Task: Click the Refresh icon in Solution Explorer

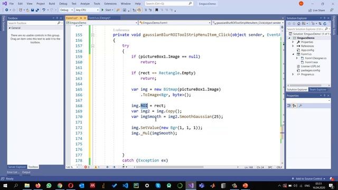Action: pyautogui.click(x=325, y=24)
